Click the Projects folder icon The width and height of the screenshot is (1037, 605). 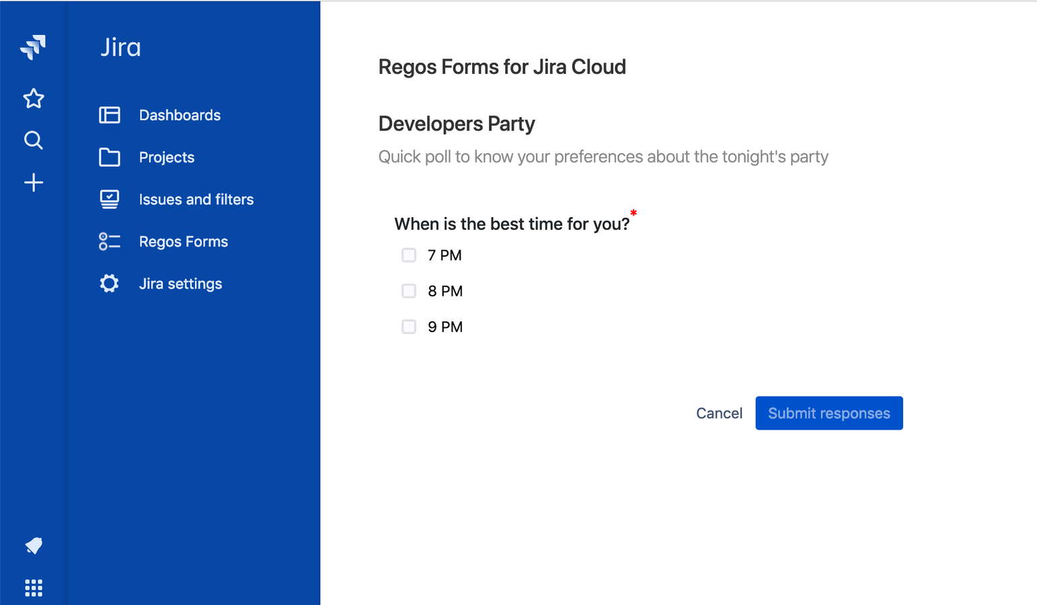click(110, 157)
